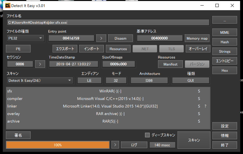Open the Detect It Easy(DiE) scan dropdown
The height and width of the screenshot is (154, 243).
[x=40, y=81]
